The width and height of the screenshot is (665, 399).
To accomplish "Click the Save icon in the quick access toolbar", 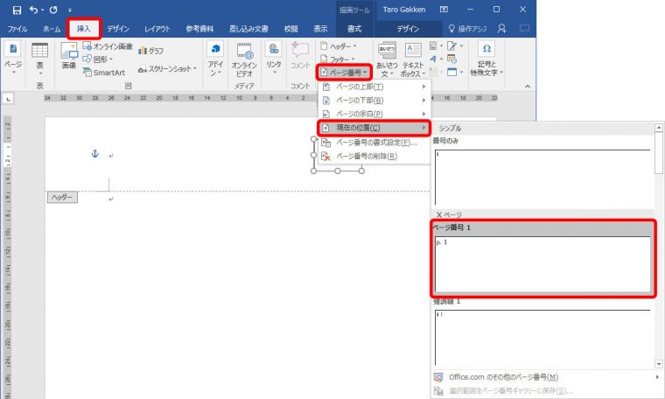I will tap(17, 10).
